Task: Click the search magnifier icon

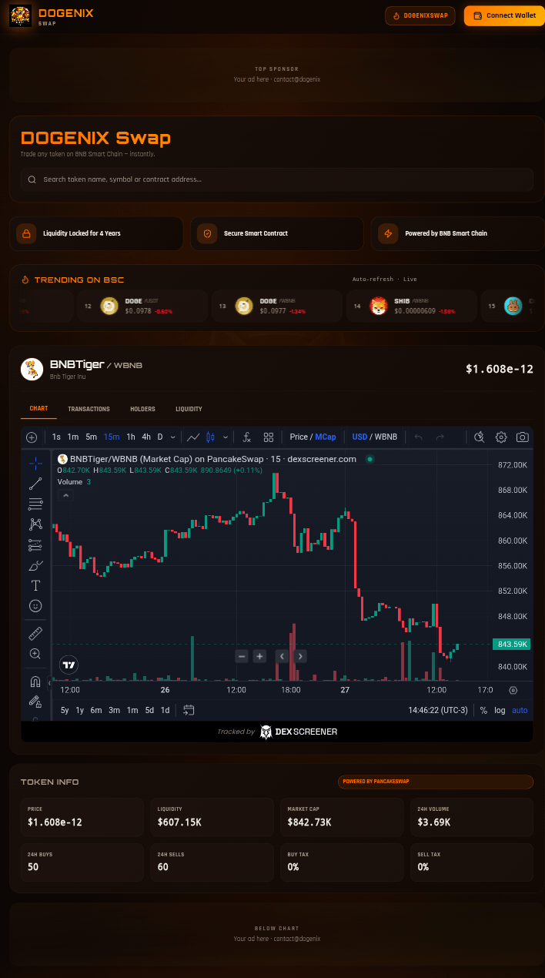Action: coord(32,179)
